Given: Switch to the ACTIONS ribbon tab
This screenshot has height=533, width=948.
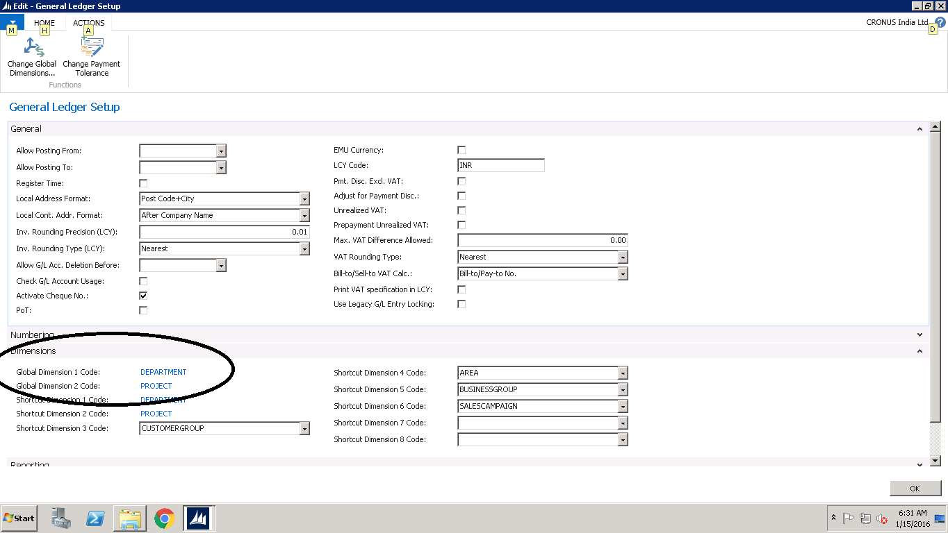Looking at the screenshot, I should [88, 22].
